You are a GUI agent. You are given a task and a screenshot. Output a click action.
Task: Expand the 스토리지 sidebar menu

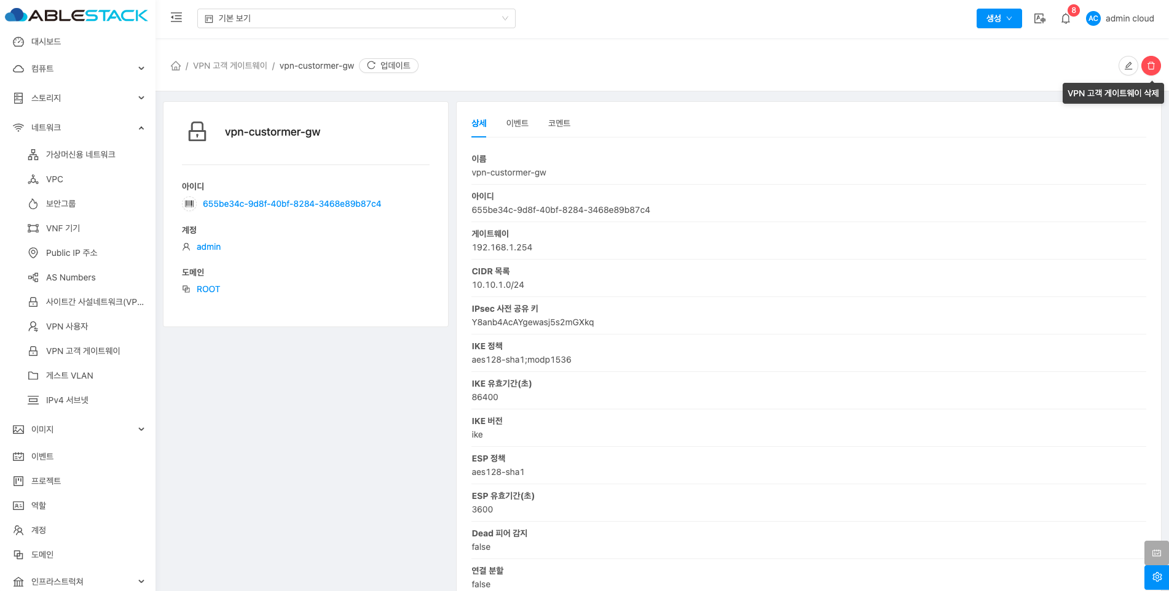pos(78,98)
